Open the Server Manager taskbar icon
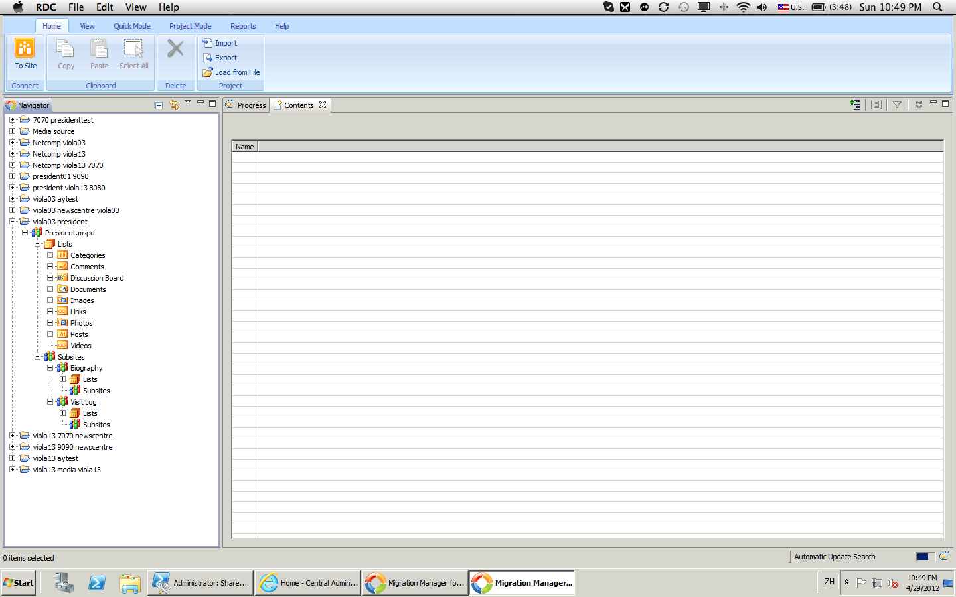The height and width of the screenshot is (597, 956). (64, 583)
